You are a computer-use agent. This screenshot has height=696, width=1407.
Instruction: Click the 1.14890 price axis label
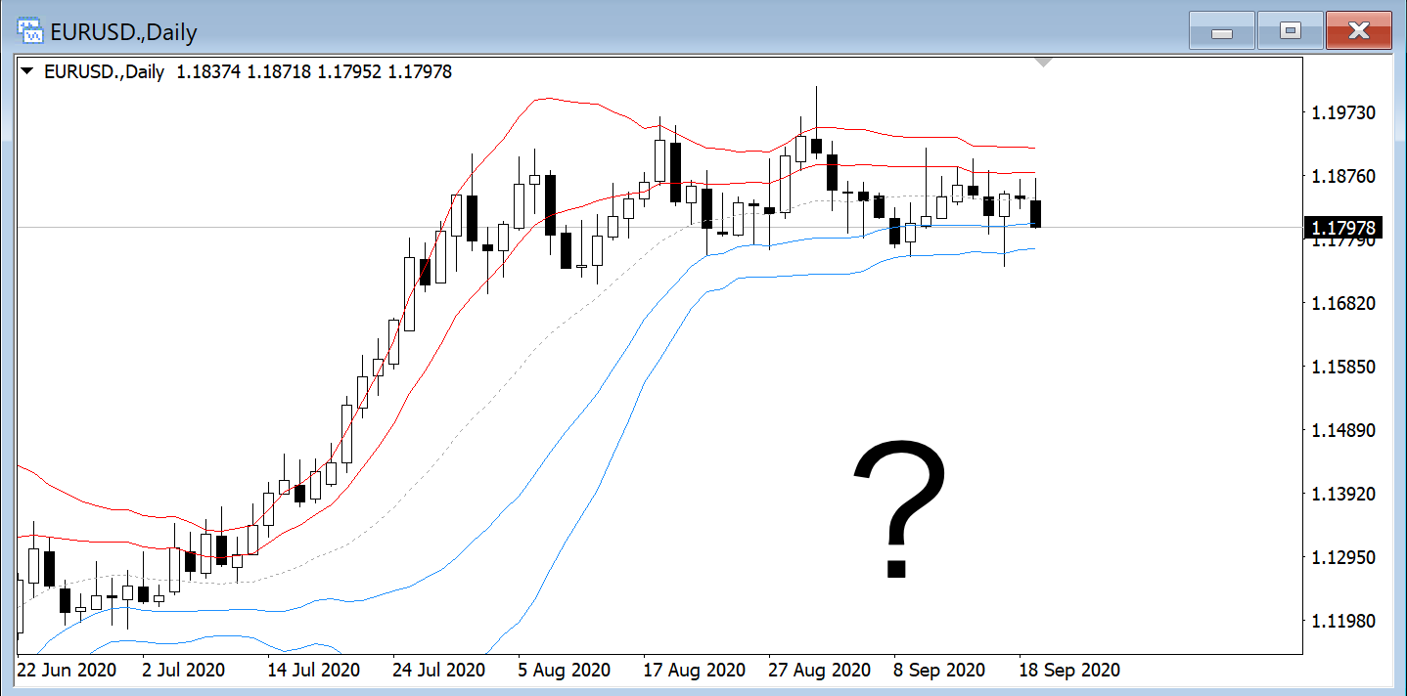(x=1343, y=430)
